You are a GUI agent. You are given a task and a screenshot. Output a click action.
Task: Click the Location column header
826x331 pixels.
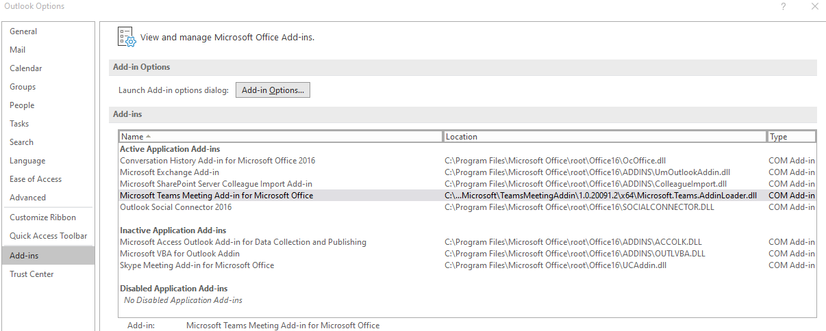[605, 137]
